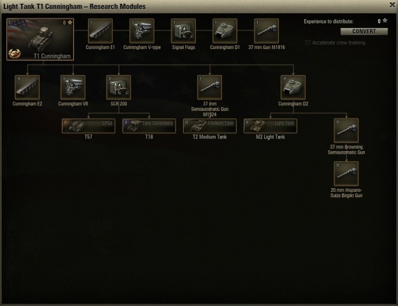Research the 20 mm Hispano-Suiza Birgikt Gun
This screenshot has width=398, height=306.
point(346,173)
